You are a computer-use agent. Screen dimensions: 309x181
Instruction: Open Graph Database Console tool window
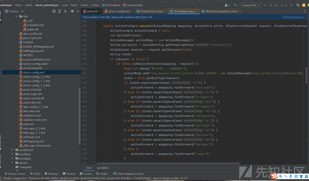(128, 174)
